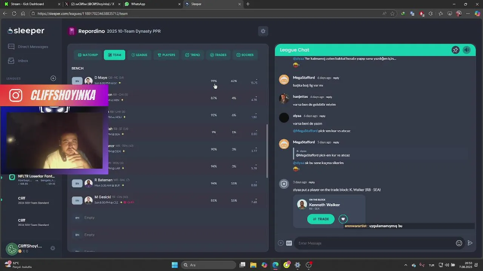Screen dimensions: 483x271
Task: Mute League Chat sound with speaker icon
Action: click(x=467, y=50)
